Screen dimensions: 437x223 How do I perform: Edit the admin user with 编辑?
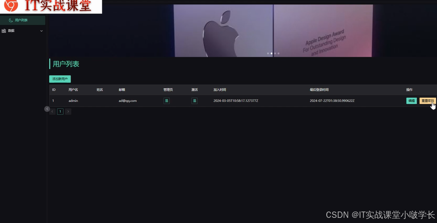[411, 101]
